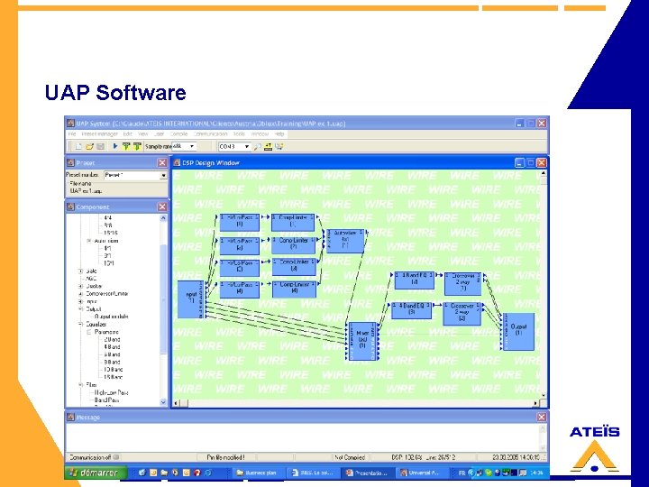The image size is (649, 487).
Task: Click 'Pin file modified !' status text
Action: 225,457
